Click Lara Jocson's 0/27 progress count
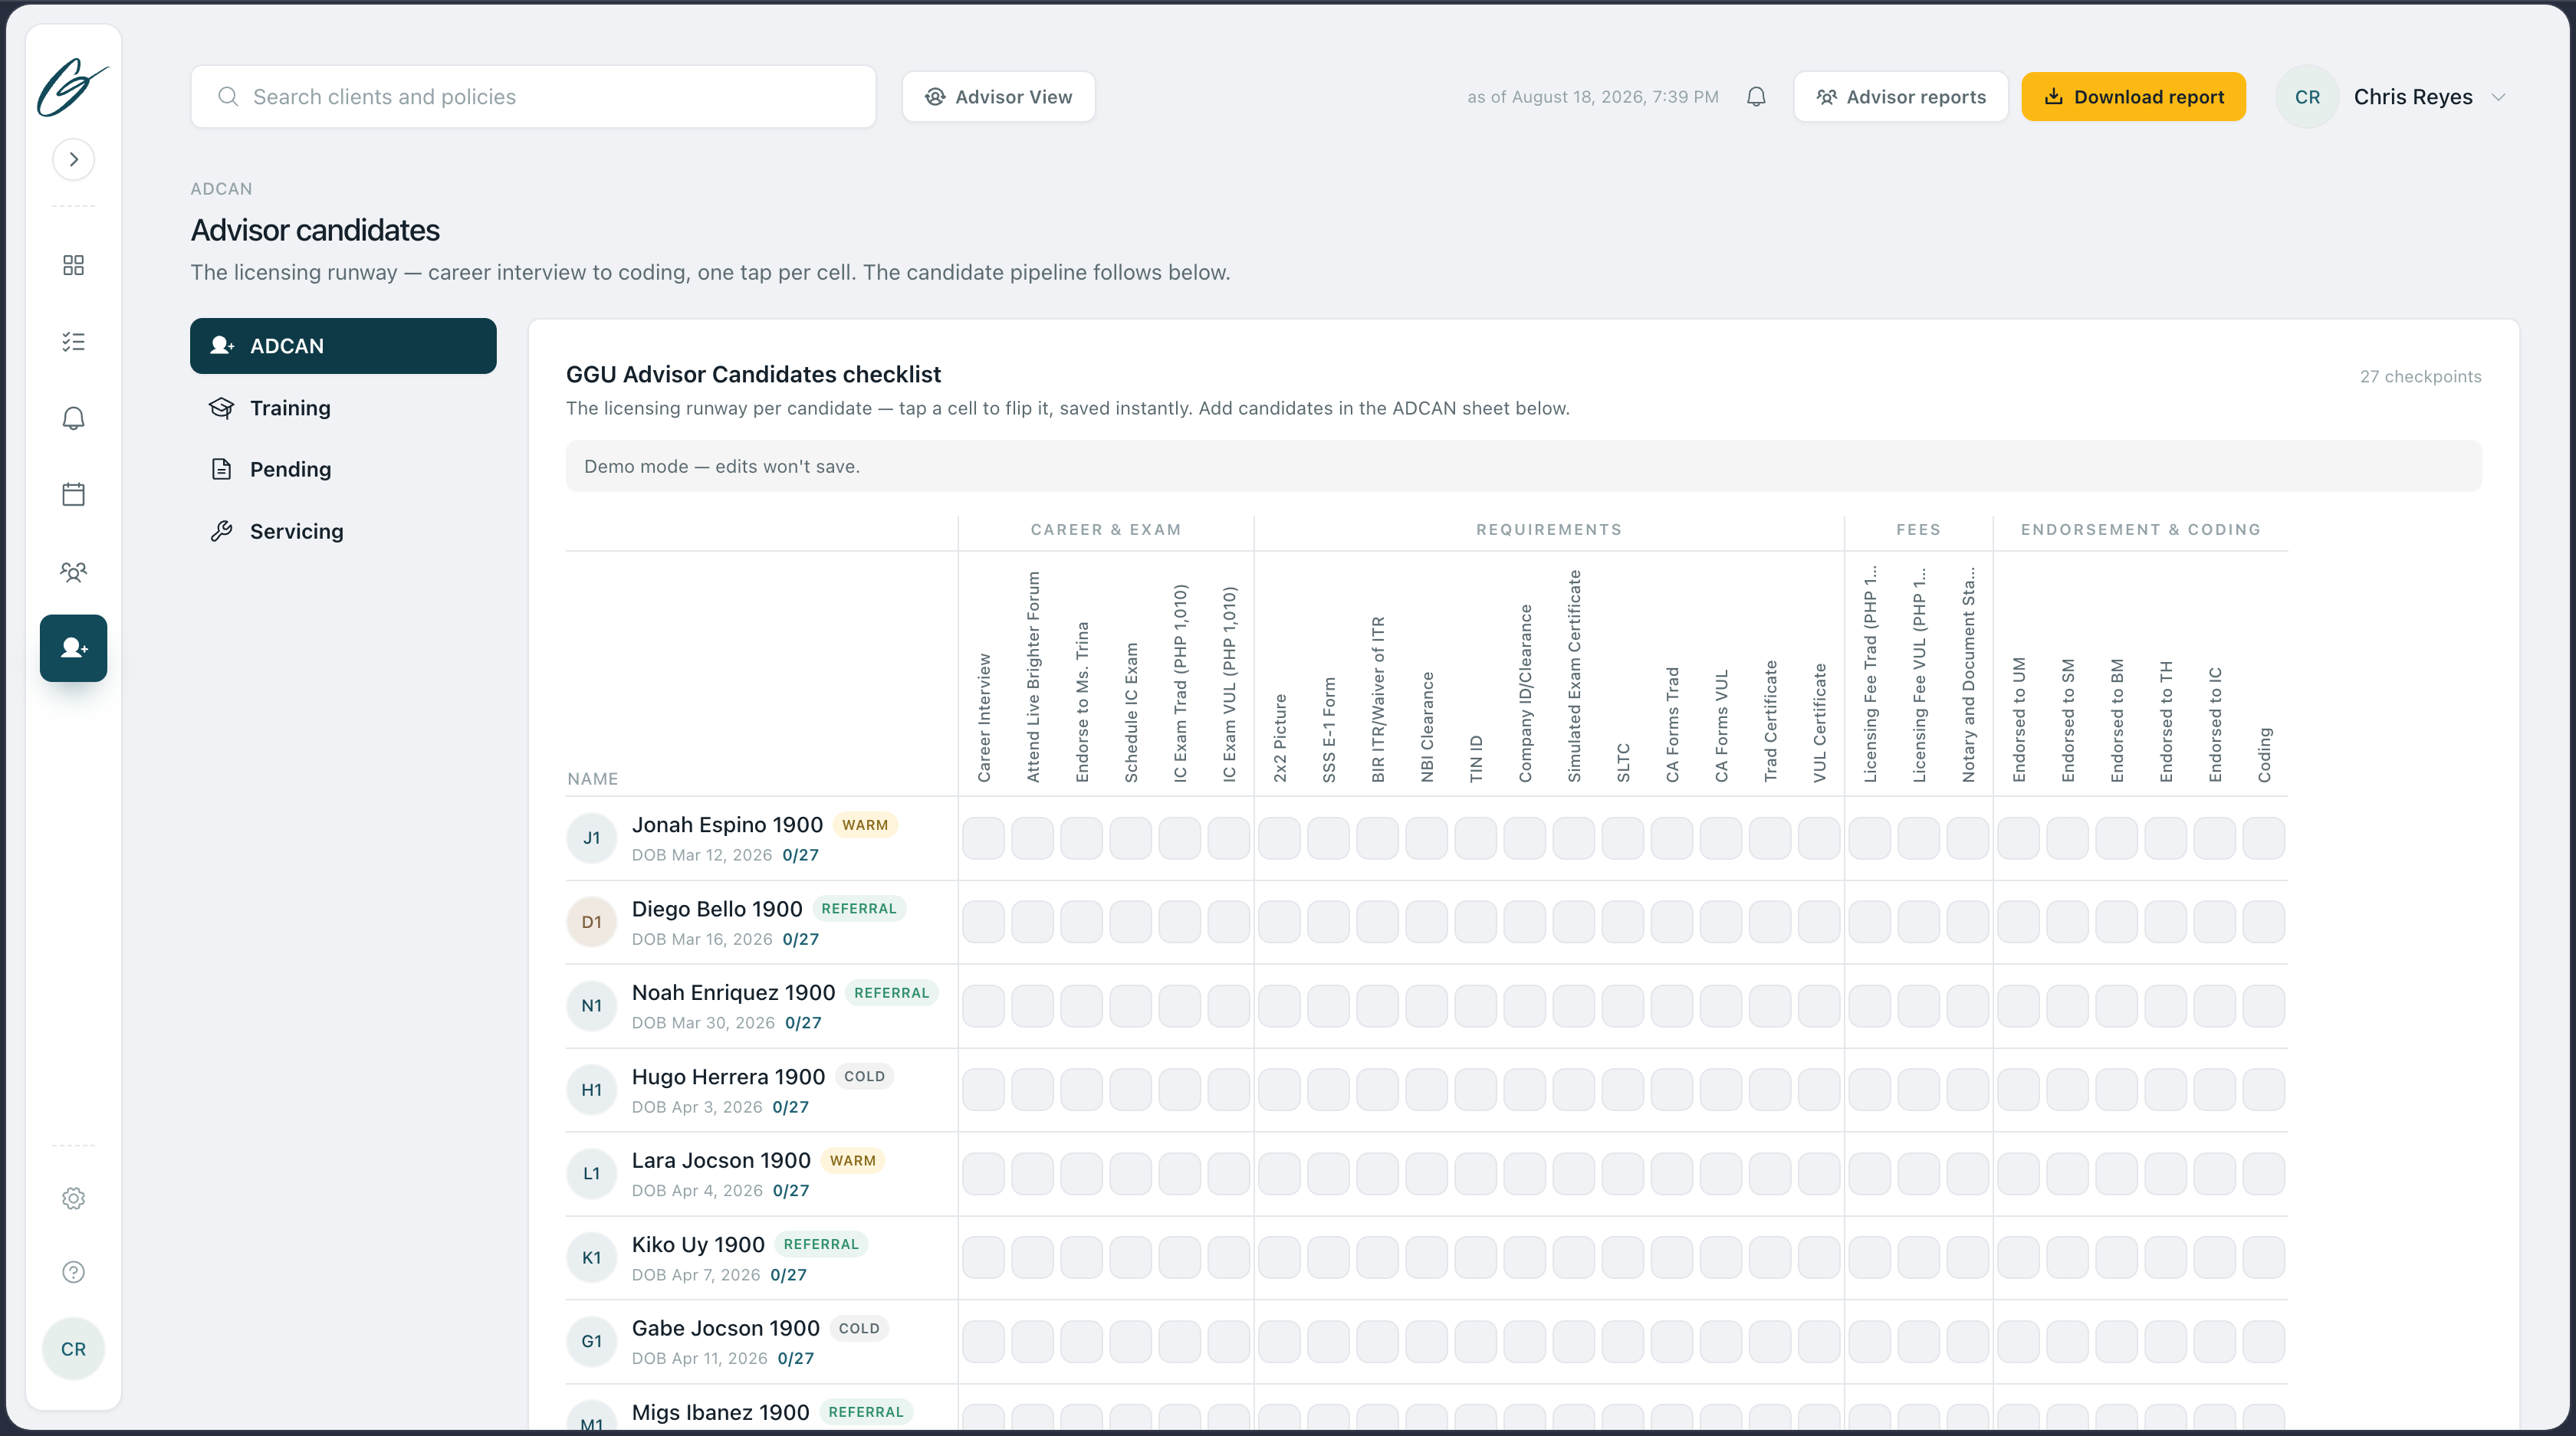Image resolution: width=2576 pixels, height=1436 pixels. (x=791, y=1190)
